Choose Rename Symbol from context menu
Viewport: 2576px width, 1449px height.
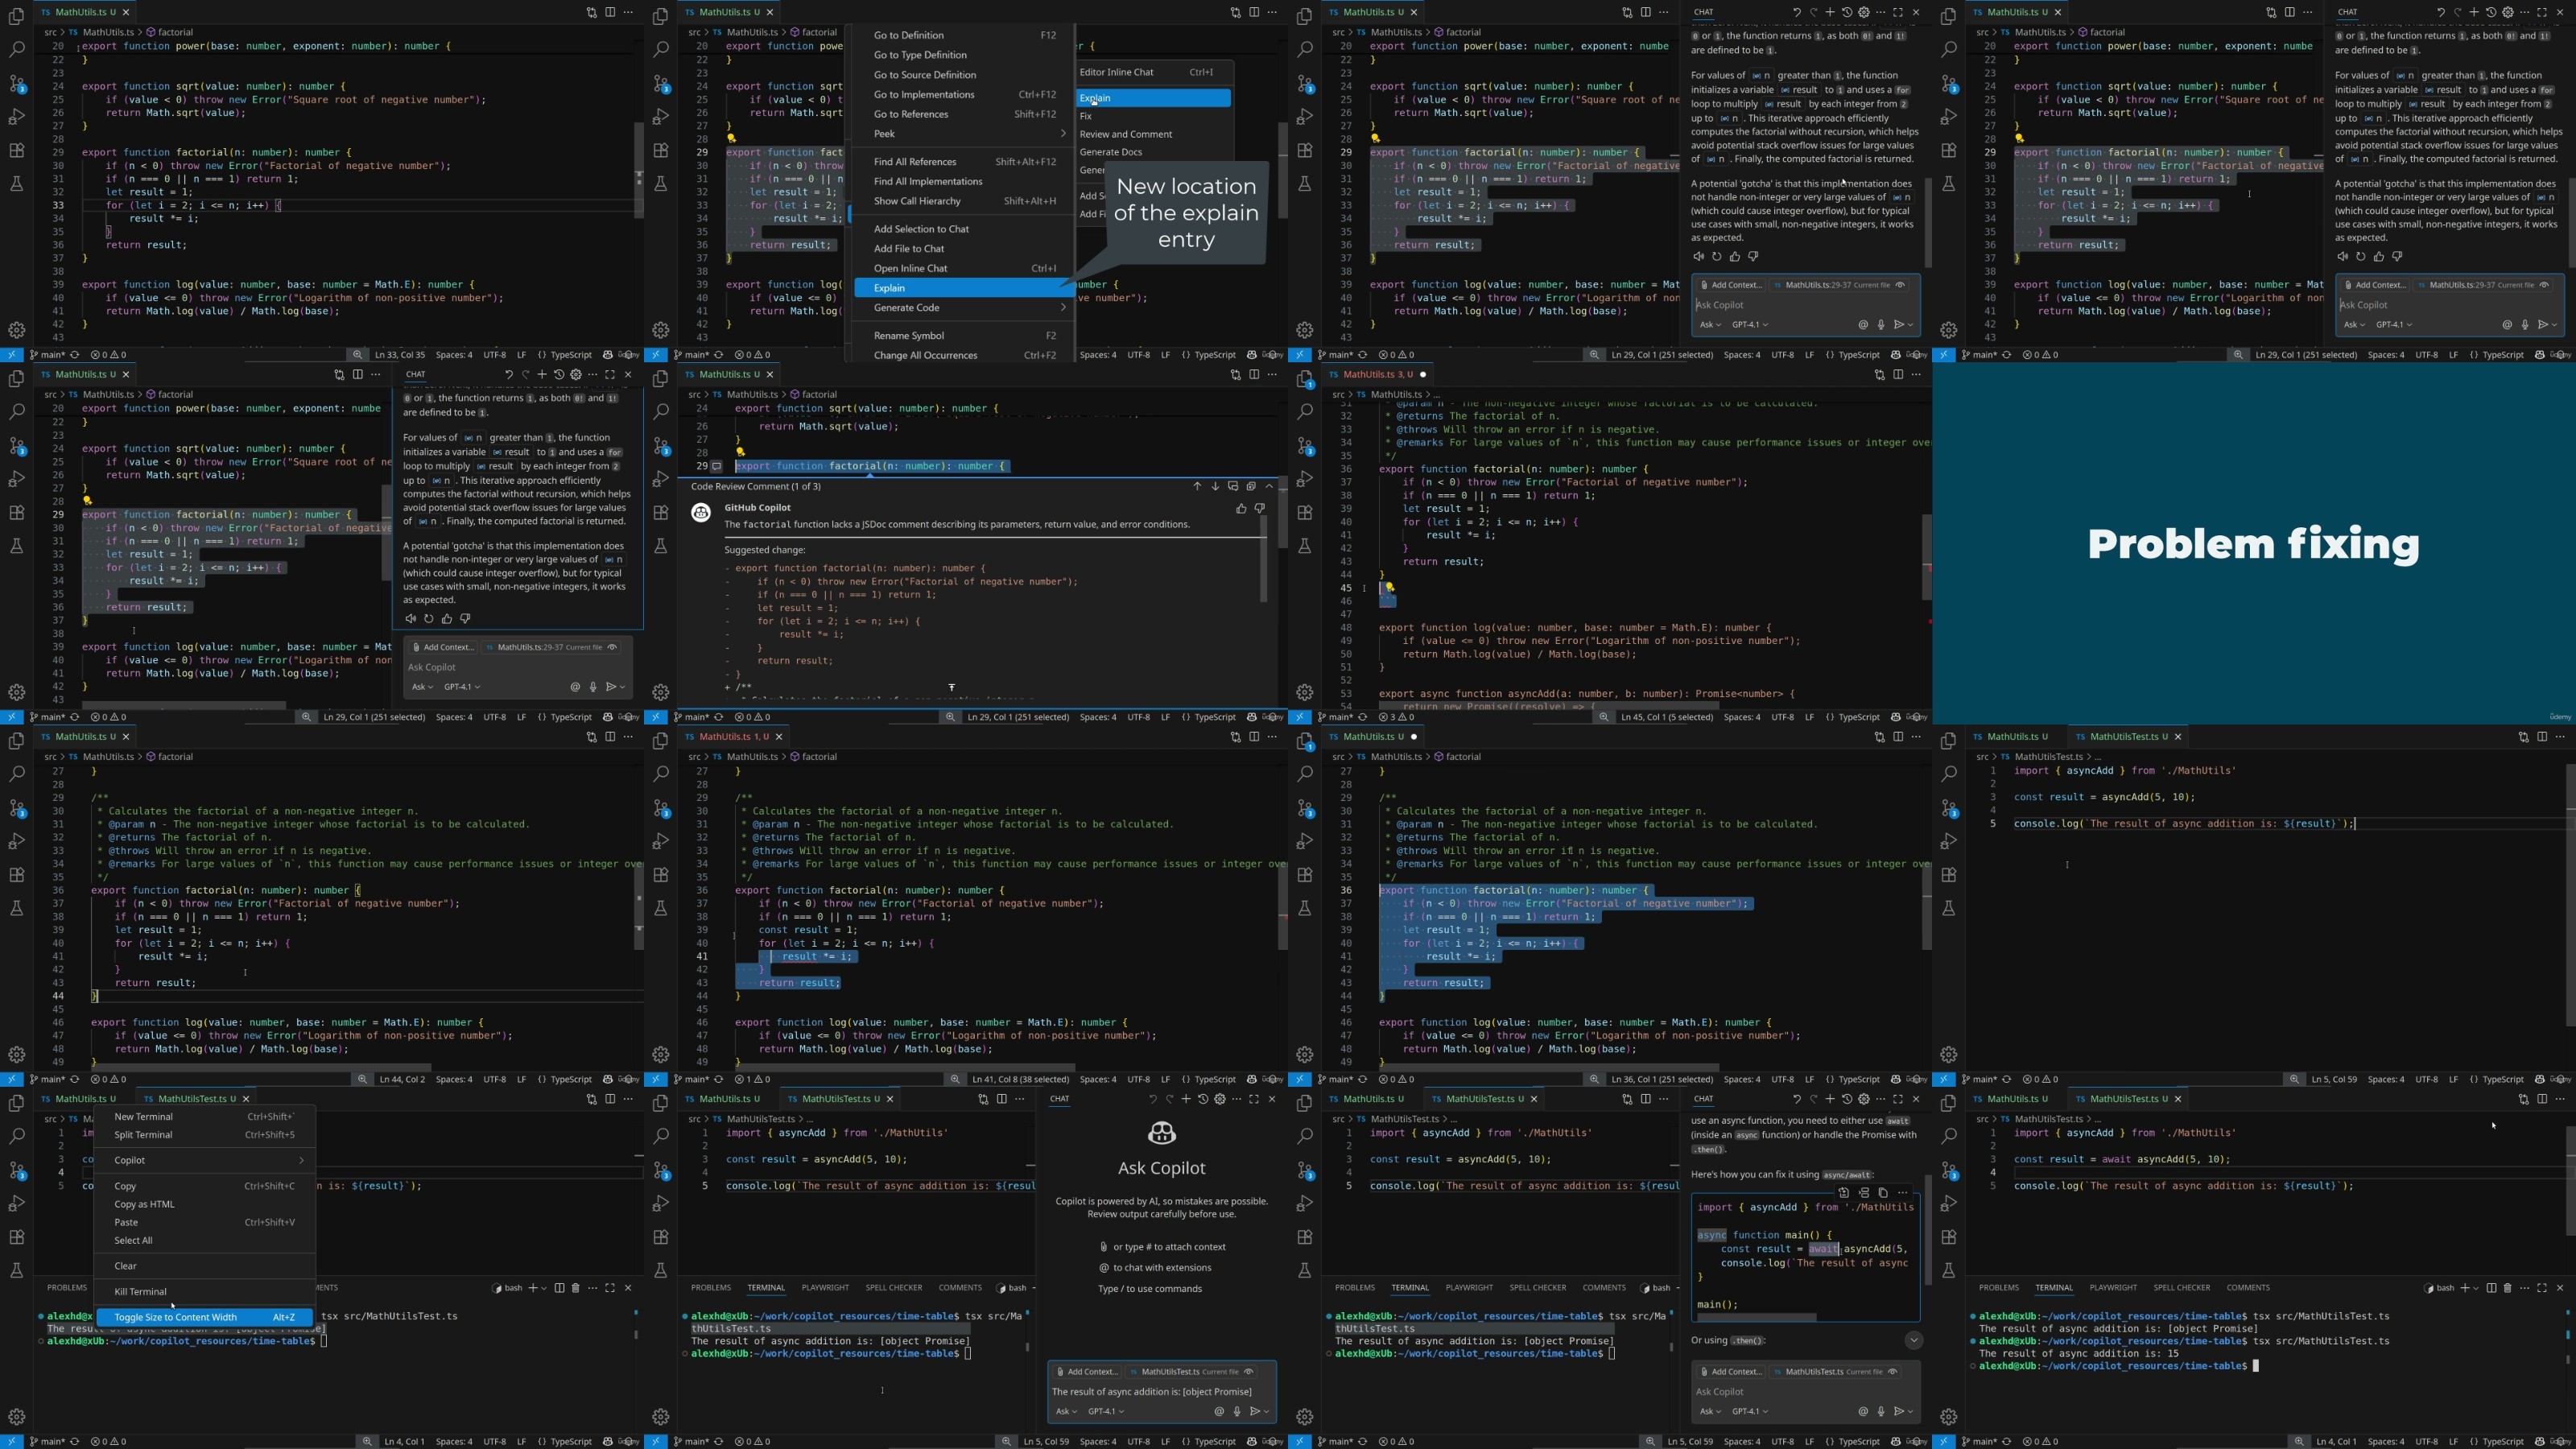click(x=965, y=335)
